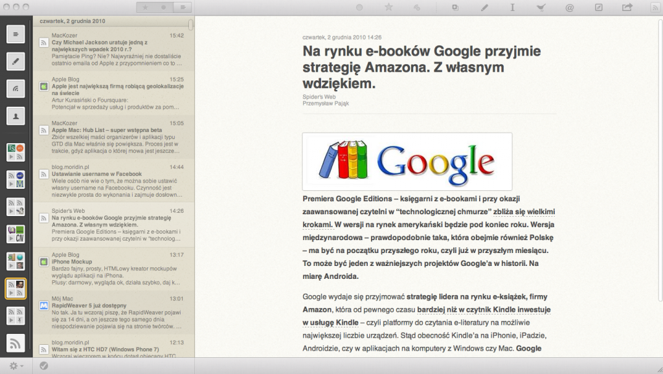The width and height of the screenshot is (663, 374).
Task: Open the feed folder with the teal globe icon
Action: pos(16,261)
